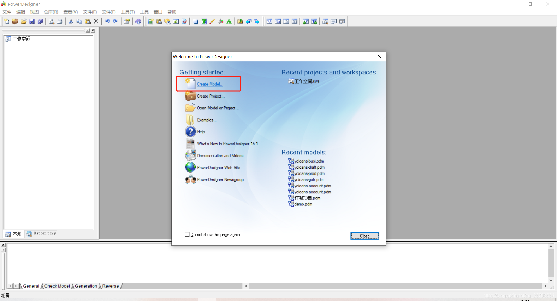557x301 pixels.
Task: Click the text formatting 'A' toolbar icon
Action: 229,21
